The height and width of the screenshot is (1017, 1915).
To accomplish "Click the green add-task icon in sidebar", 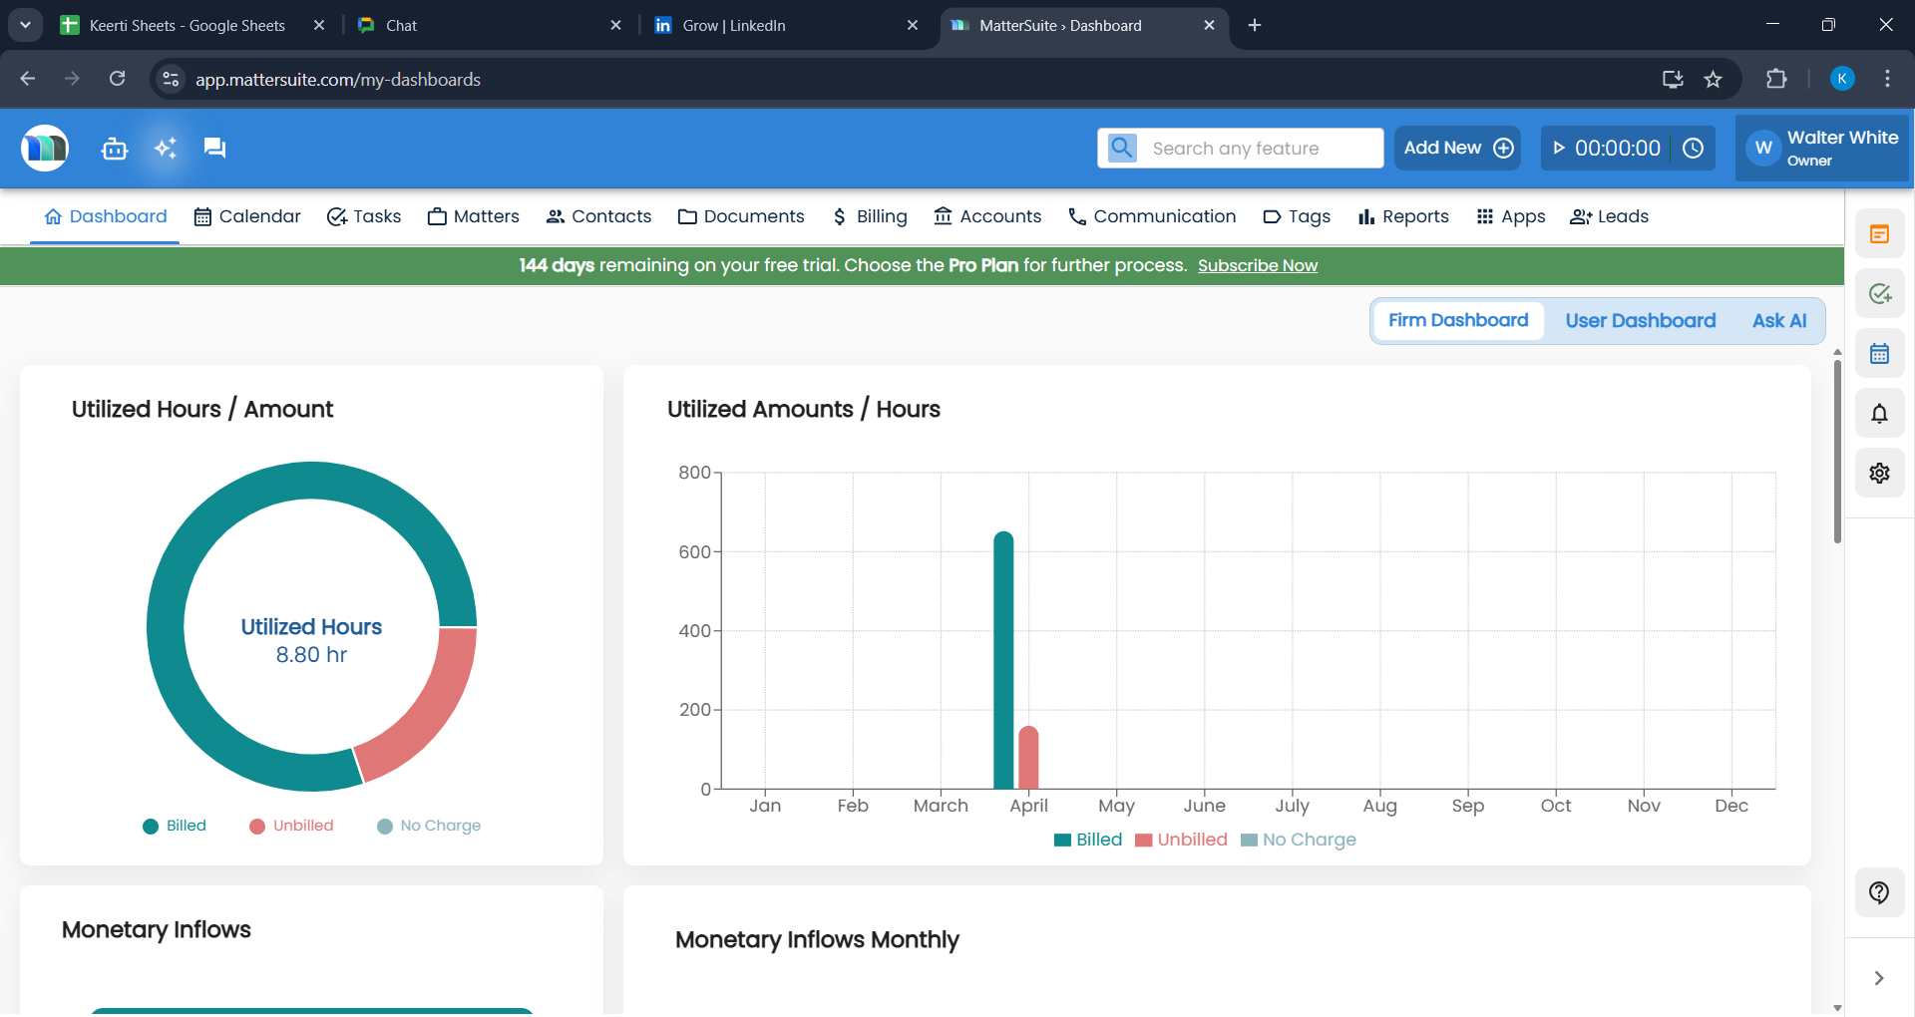I will [x=1880, y=293].
